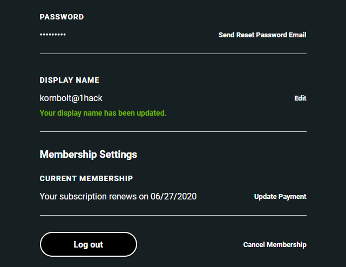
Task: Click Send Reset Password Email link
Action: 262,35
